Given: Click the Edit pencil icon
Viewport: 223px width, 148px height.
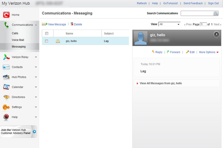Looking at the screenshot, I should pos(187,52).
